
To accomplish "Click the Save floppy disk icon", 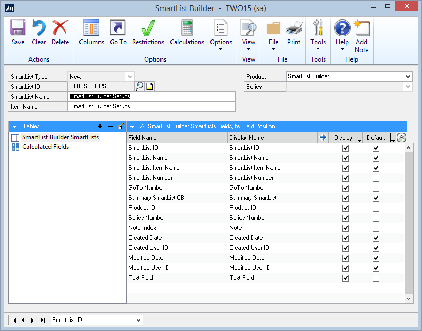I will tap(18, 28).
